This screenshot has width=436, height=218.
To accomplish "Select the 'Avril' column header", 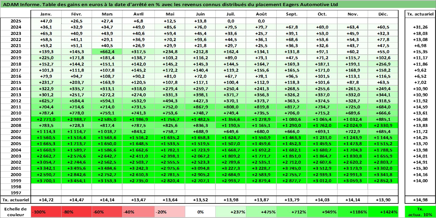I will 138,14.
